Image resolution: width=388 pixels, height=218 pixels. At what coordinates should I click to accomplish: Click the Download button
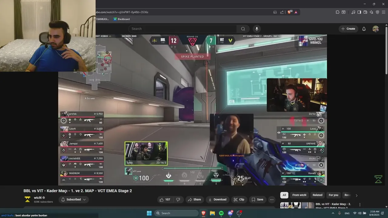click(217, 200)
